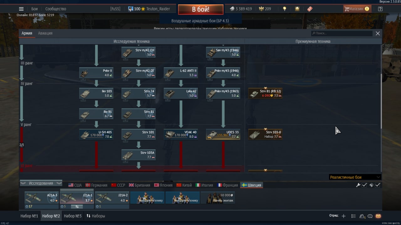This screenshot has width=401, height=225.
Task: Select the Pvkv m/43 (1946) vehicle
Action: coord(223,73)
